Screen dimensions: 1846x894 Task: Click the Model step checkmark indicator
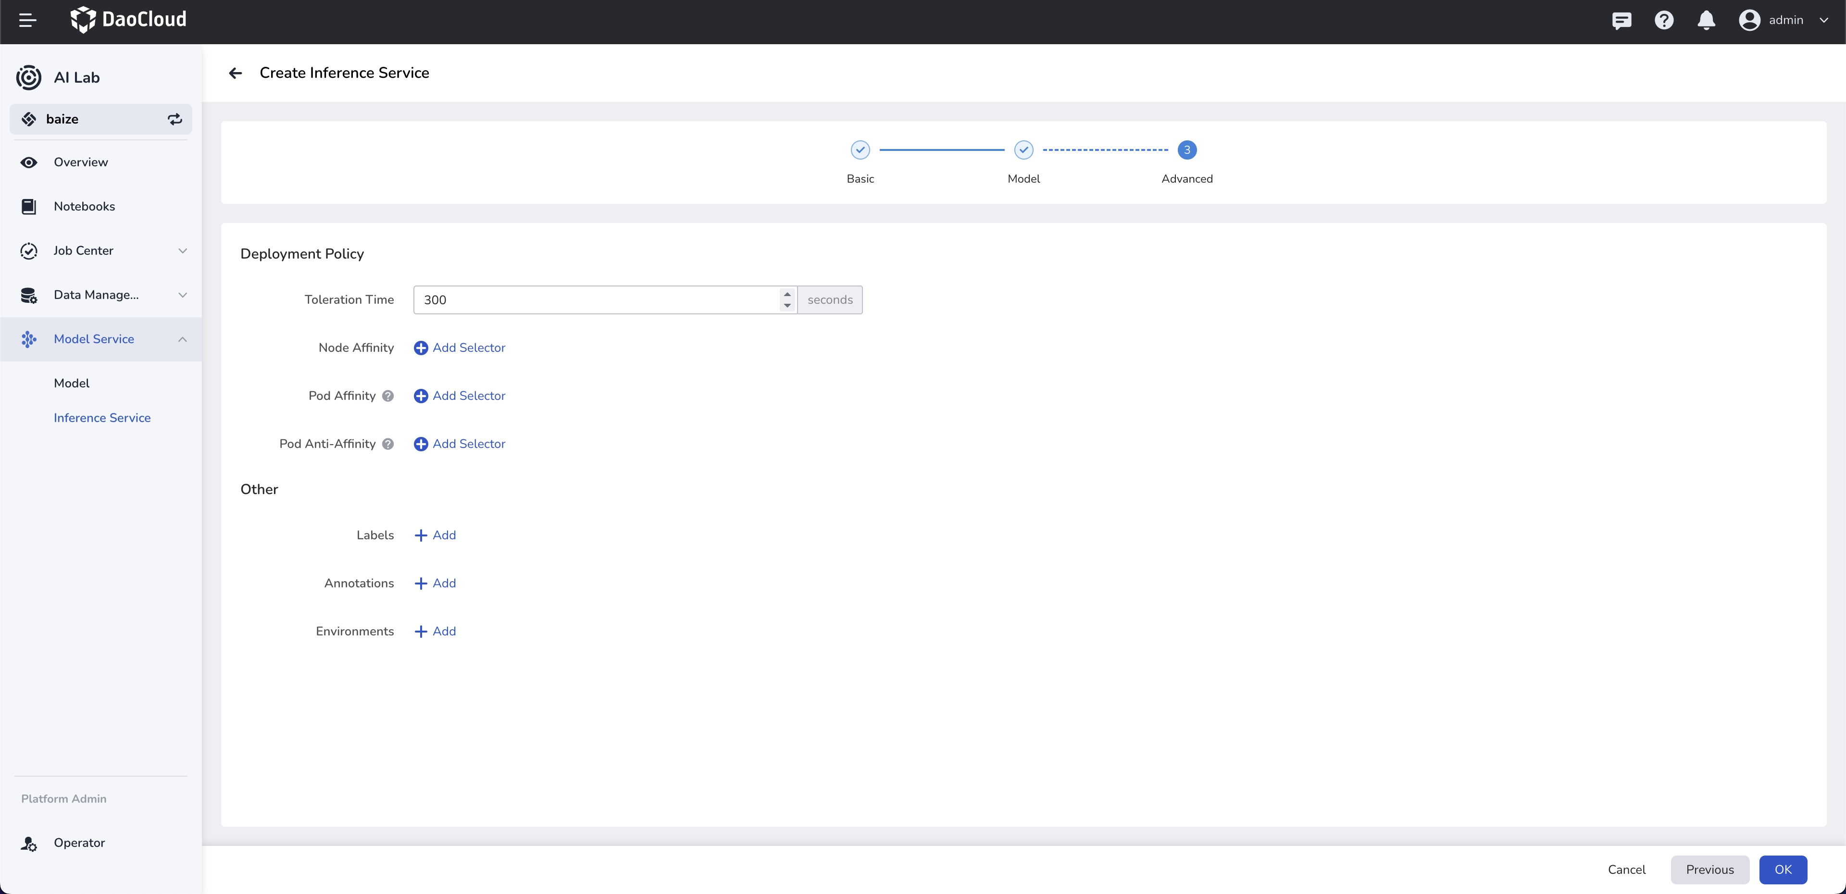1023,149
